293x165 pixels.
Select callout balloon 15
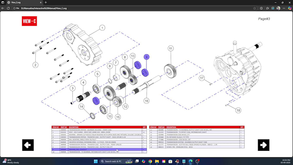[118, 117]
